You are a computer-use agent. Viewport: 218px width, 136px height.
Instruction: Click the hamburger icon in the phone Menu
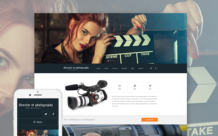[x=35, y=122]
